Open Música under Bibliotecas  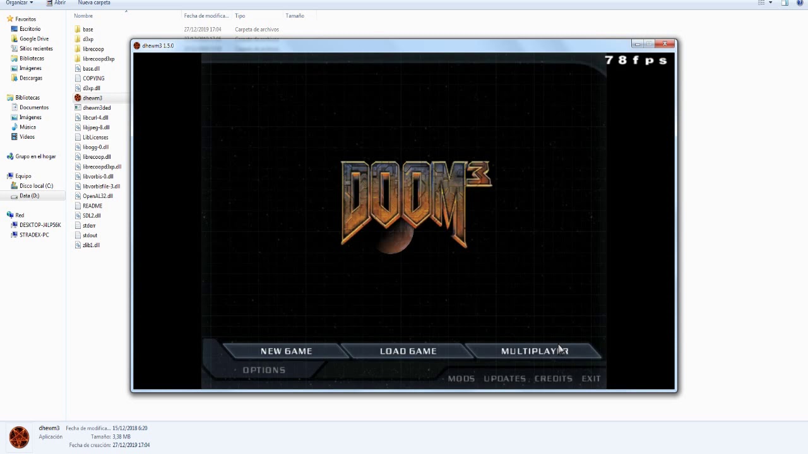pos(27,127)
